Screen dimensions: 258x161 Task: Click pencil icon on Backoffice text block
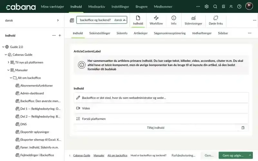[x=78, y=98]
